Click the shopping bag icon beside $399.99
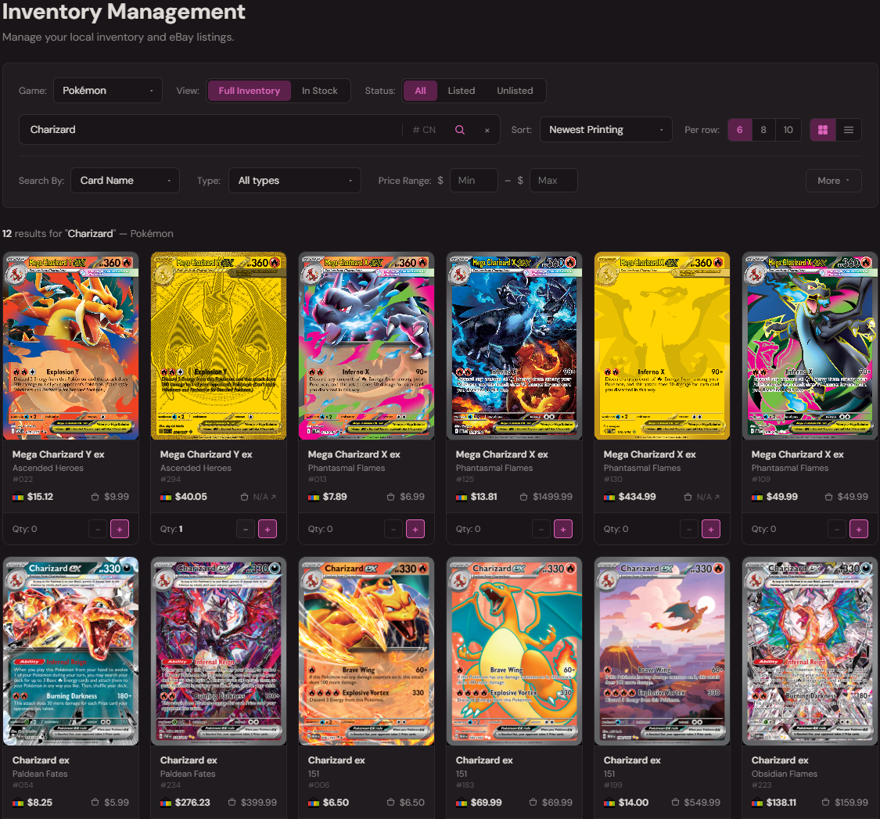This screenshot has height=819, width=880. click(232, 802)
